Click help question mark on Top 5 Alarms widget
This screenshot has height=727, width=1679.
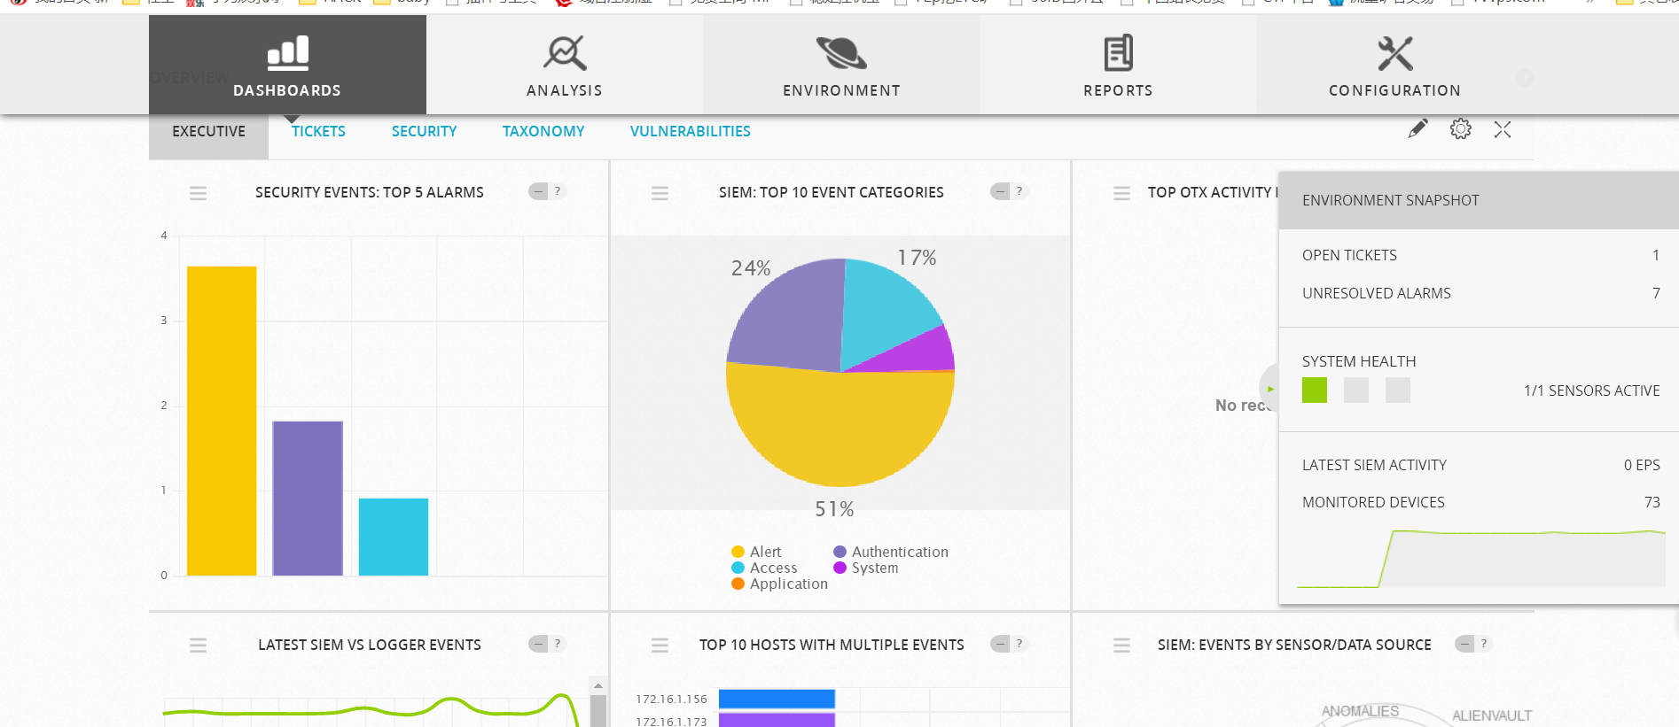tap(558, 191)
